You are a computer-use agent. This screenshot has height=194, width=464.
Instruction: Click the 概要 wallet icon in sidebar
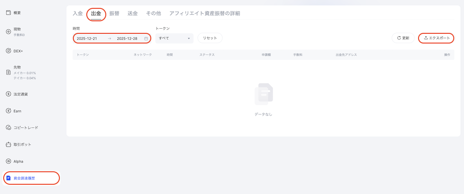point(8,13)
